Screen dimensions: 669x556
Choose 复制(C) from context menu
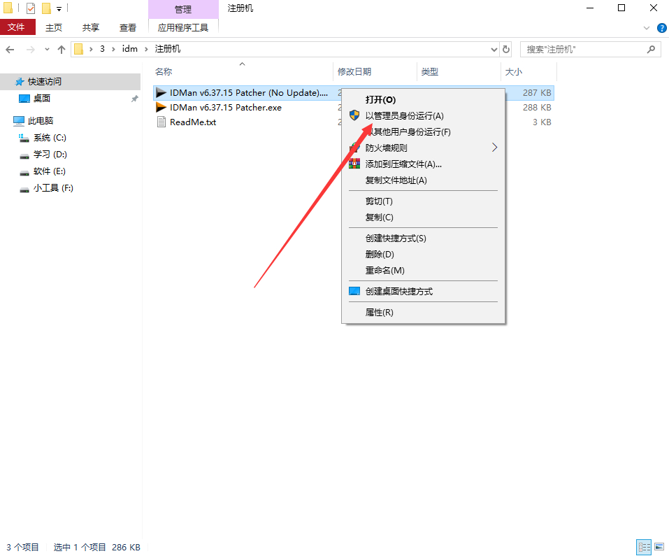pos(424,218)
